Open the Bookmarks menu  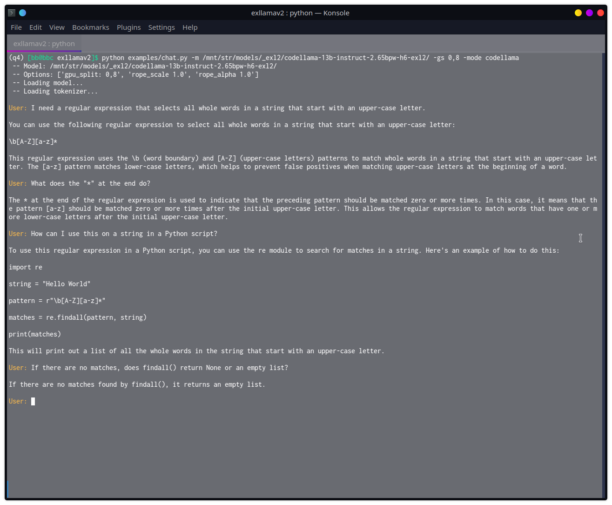[x=91, y=27]
